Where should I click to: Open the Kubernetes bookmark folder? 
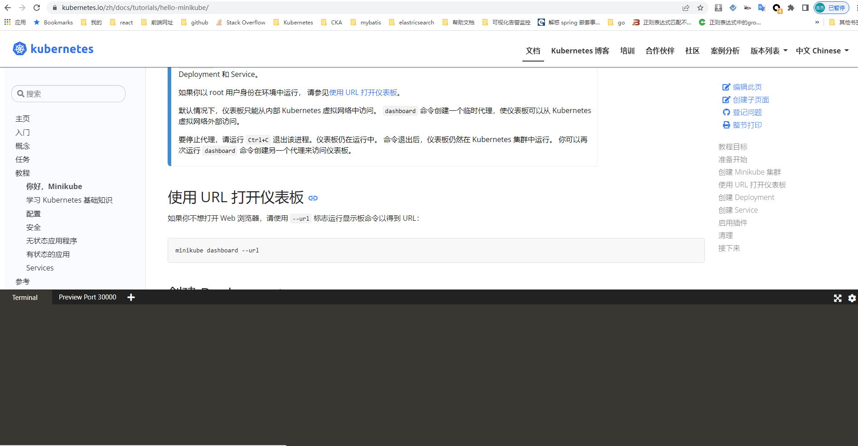[293, 22]
